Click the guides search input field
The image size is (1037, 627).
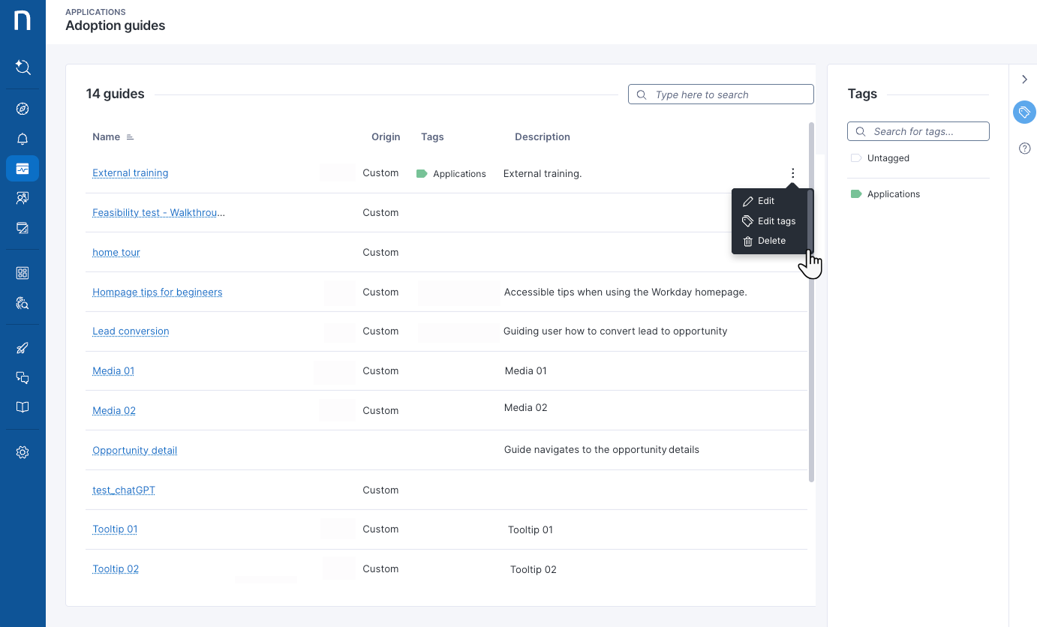click(728, 94)
